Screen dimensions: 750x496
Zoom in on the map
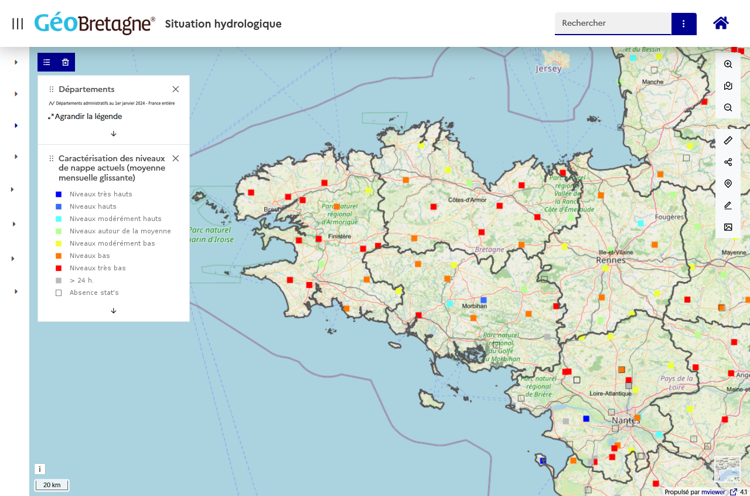728,64
